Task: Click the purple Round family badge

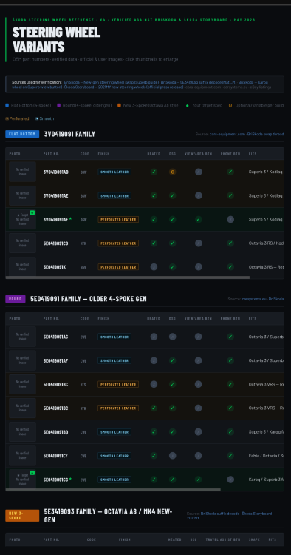Action: point(16,299)
